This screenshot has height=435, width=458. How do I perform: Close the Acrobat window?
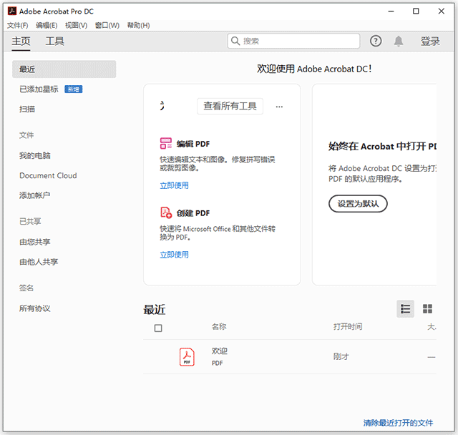pos(441,11)
